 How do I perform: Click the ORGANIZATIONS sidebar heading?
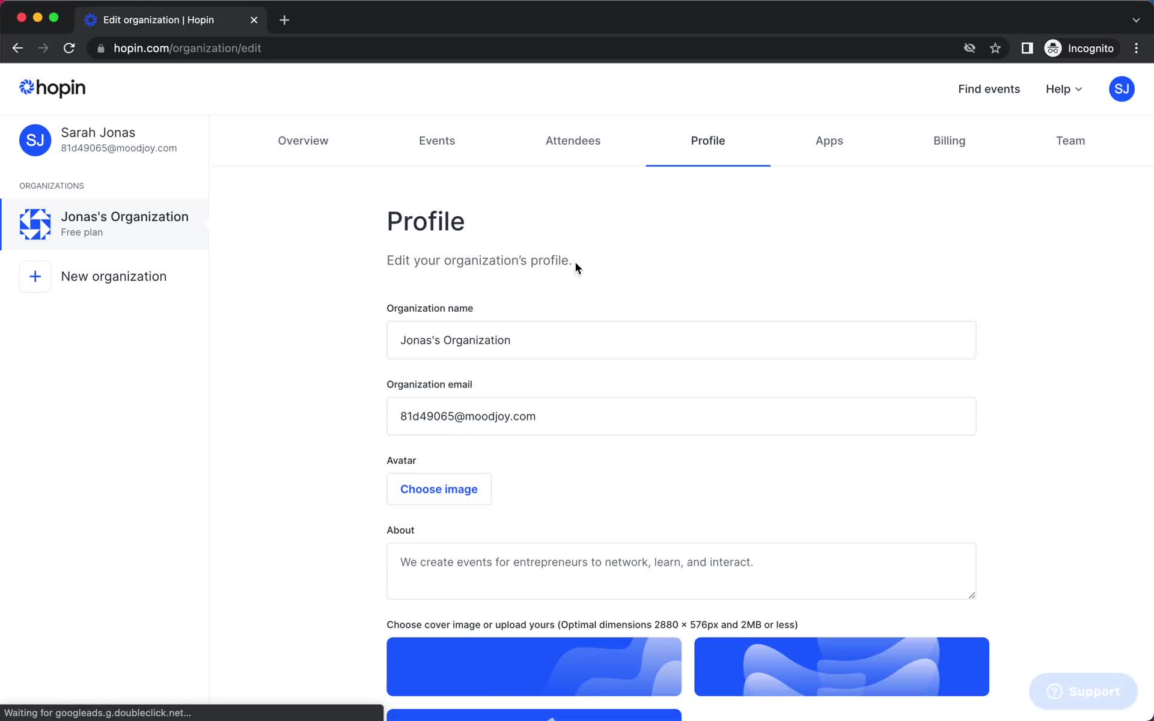point(52,186)
